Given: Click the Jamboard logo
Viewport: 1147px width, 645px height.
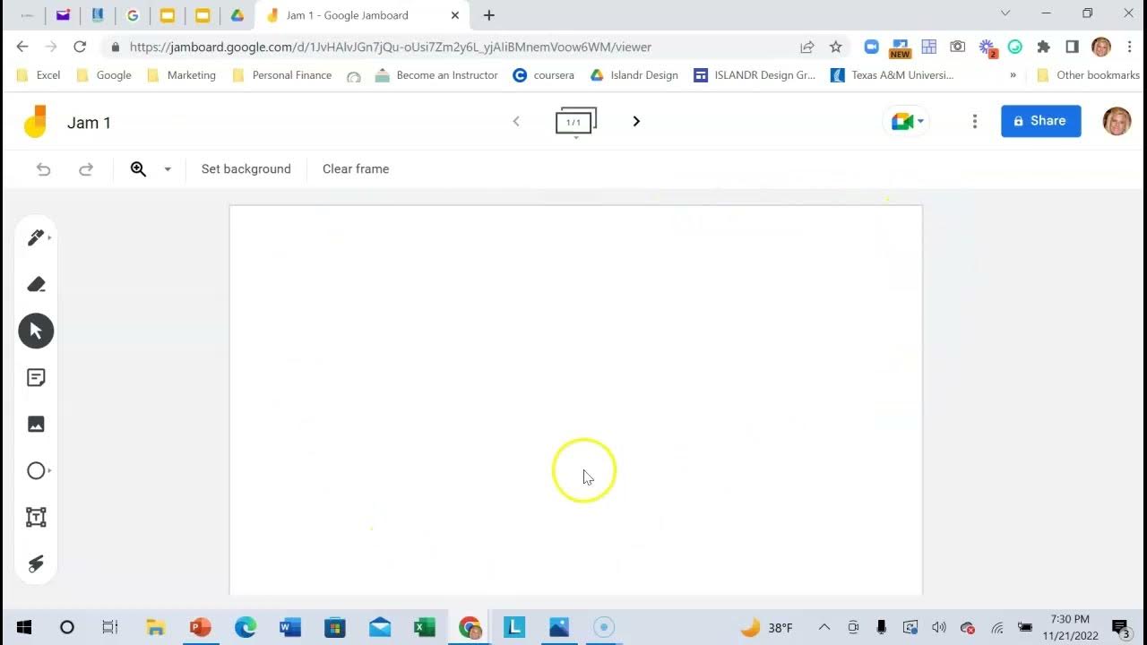Looking at the screenshot, I should (x=35, y=122).
